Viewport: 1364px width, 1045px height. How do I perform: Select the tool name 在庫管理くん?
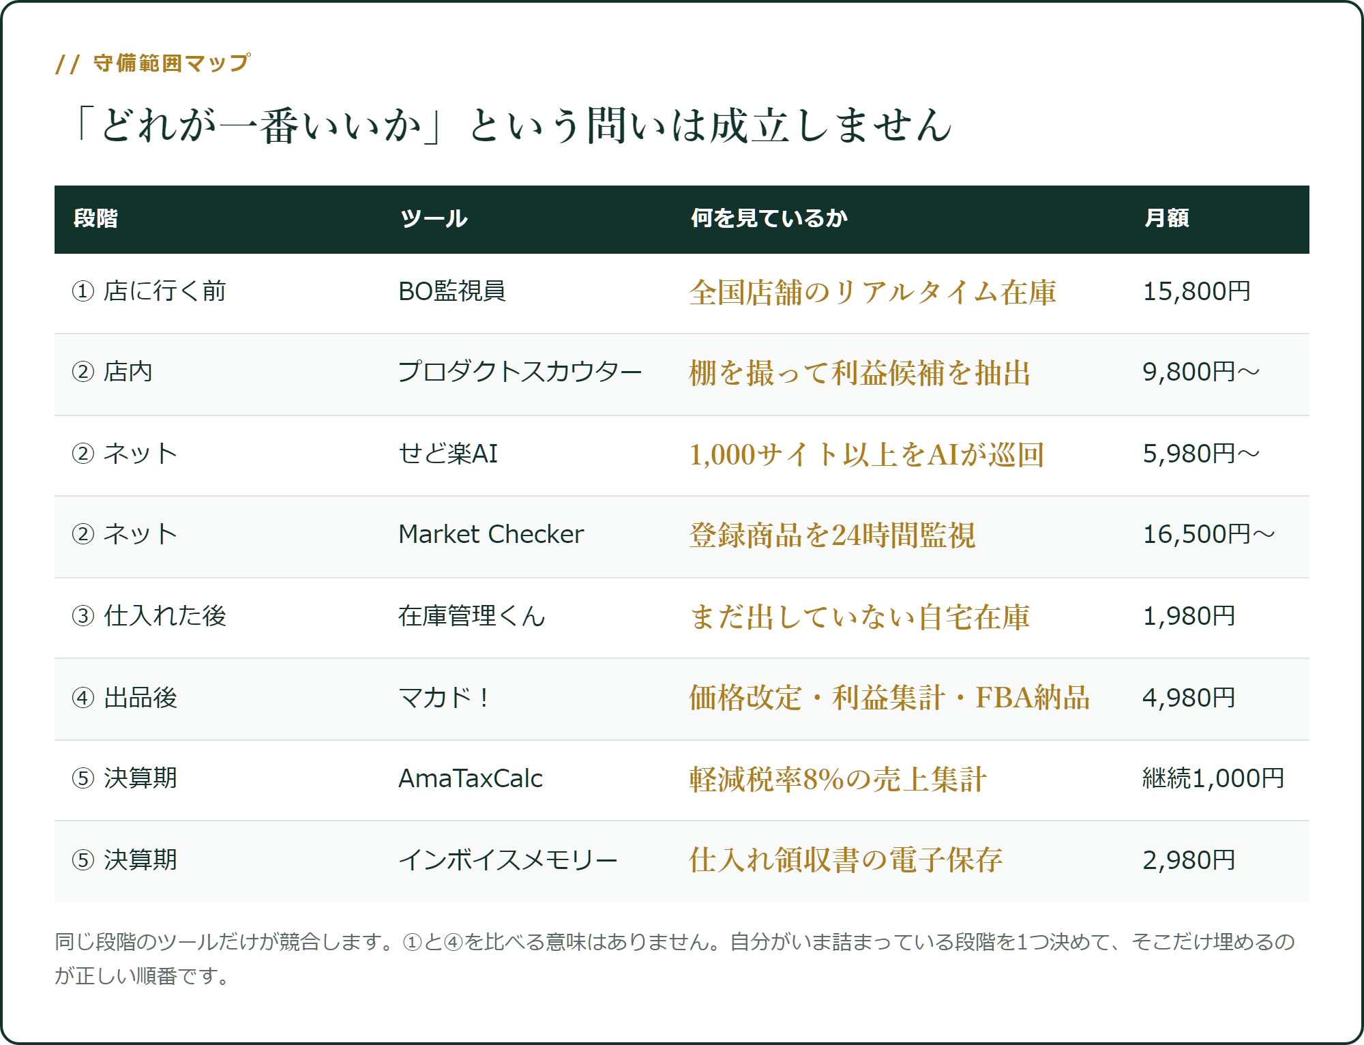coord(472,616)
